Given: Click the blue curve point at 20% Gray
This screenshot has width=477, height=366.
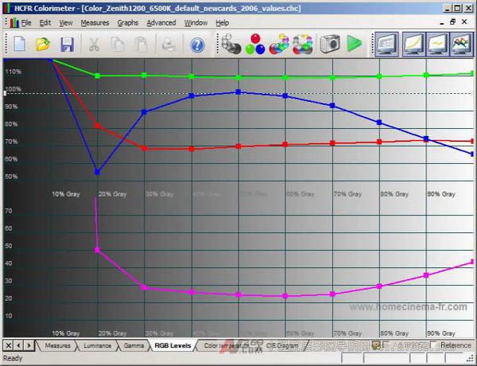Looking at the screenshot, I should coord(97,172).
